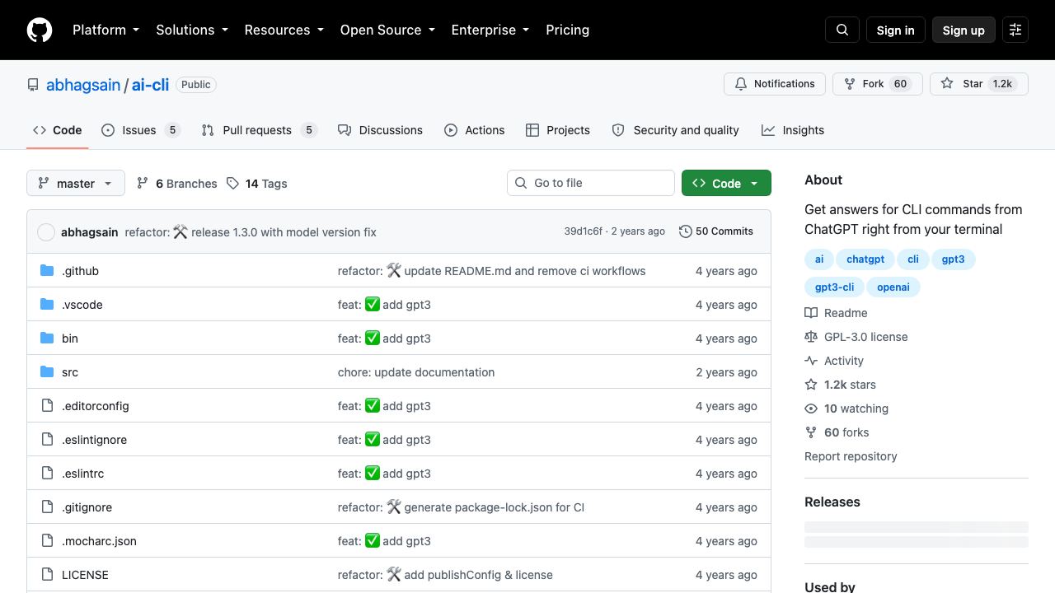Click the file icon for .editorconfig
The height and width of the screenshot is (593, 1055).
pos(47,406)
